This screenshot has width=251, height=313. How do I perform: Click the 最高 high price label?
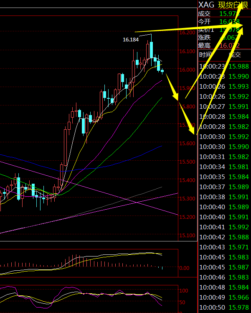tap(204, 46)
